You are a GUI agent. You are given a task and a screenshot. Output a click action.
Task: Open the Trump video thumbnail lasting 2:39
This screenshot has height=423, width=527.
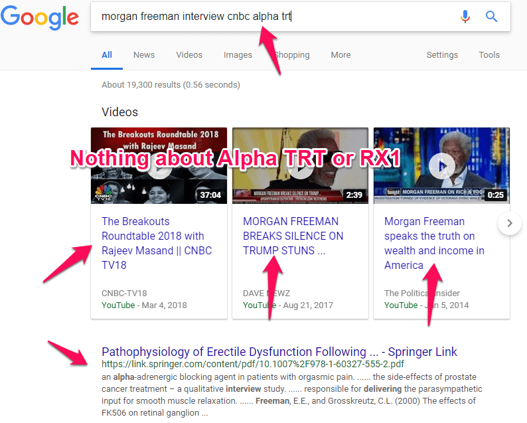tap(300, 166)
